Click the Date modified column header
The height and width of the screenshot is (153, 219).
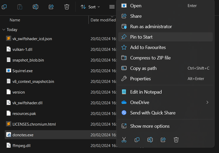click(103, 20)
